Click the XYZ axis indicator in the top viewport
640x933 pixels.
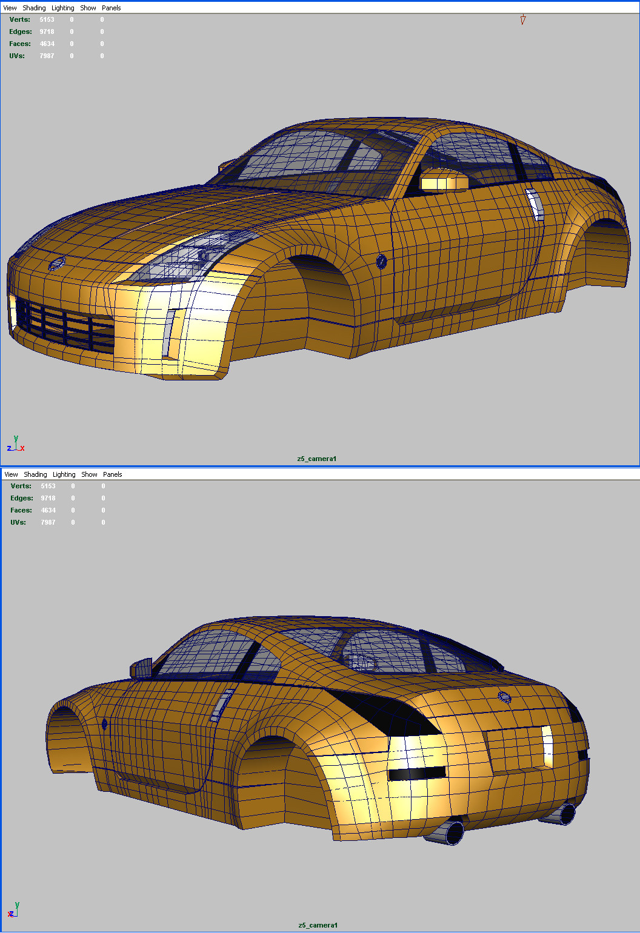(x=16, y=444)
